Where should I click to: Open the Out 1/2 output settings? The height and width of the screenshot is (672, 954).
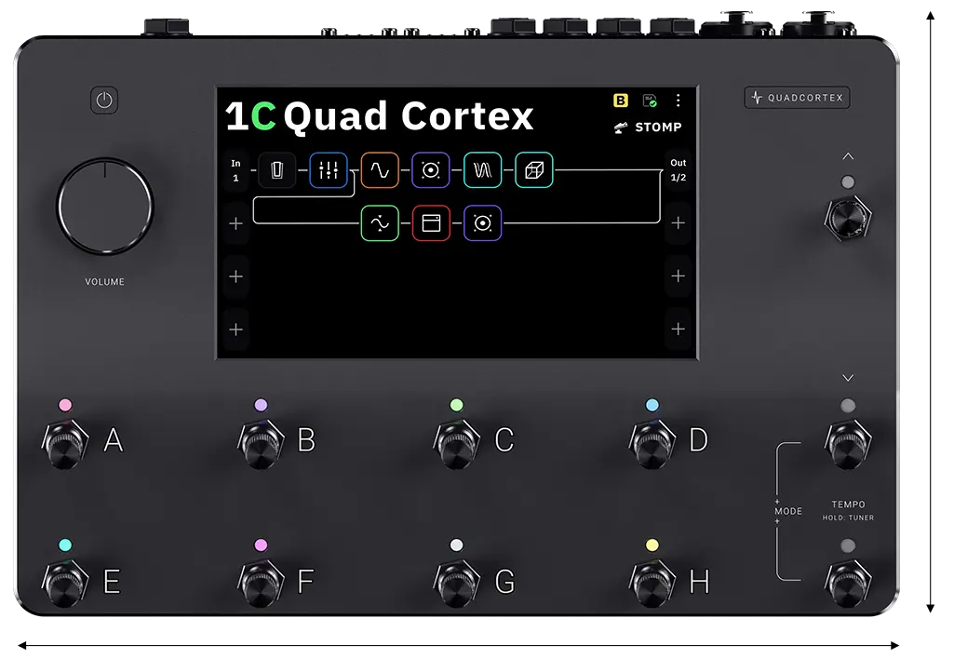tap(678, 170)
